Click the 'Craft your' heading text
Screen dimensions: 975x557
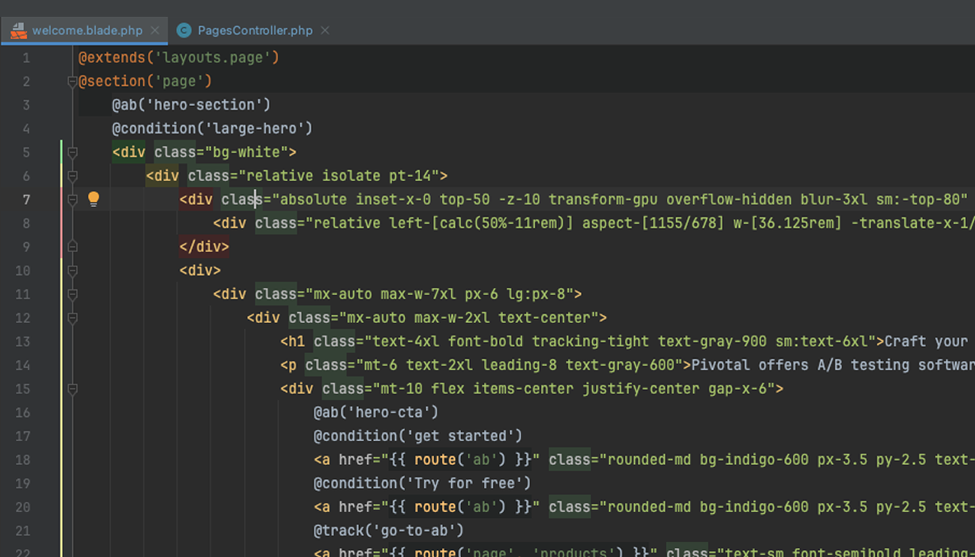pos(926,342)
